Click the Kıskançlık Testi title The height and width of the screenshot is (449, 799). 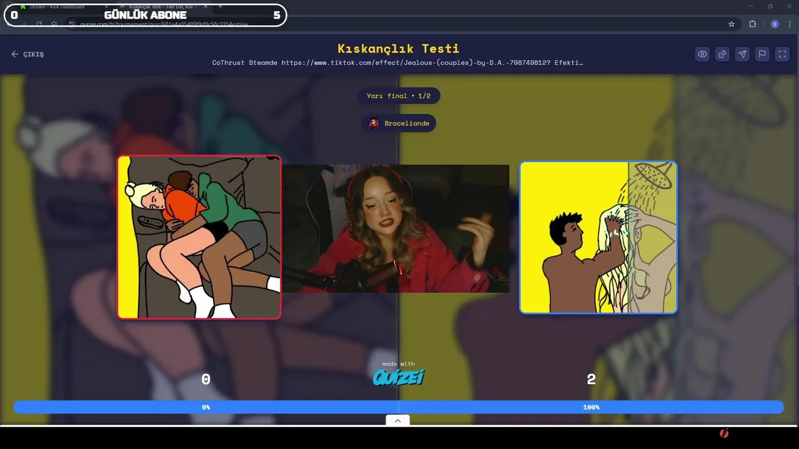pos(398,48)
